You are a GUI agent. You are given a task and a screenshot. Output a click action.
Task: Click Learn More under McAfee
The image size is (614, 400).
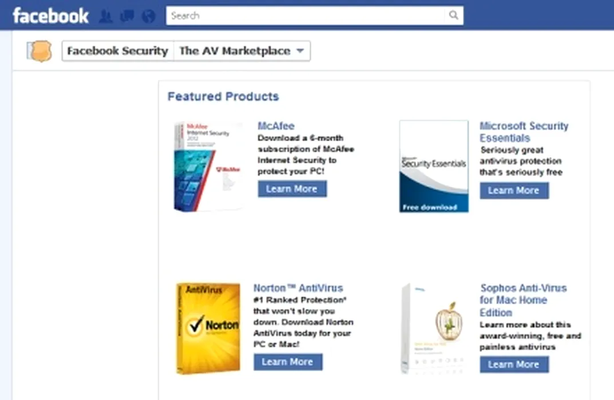click(x=292, y=189)
